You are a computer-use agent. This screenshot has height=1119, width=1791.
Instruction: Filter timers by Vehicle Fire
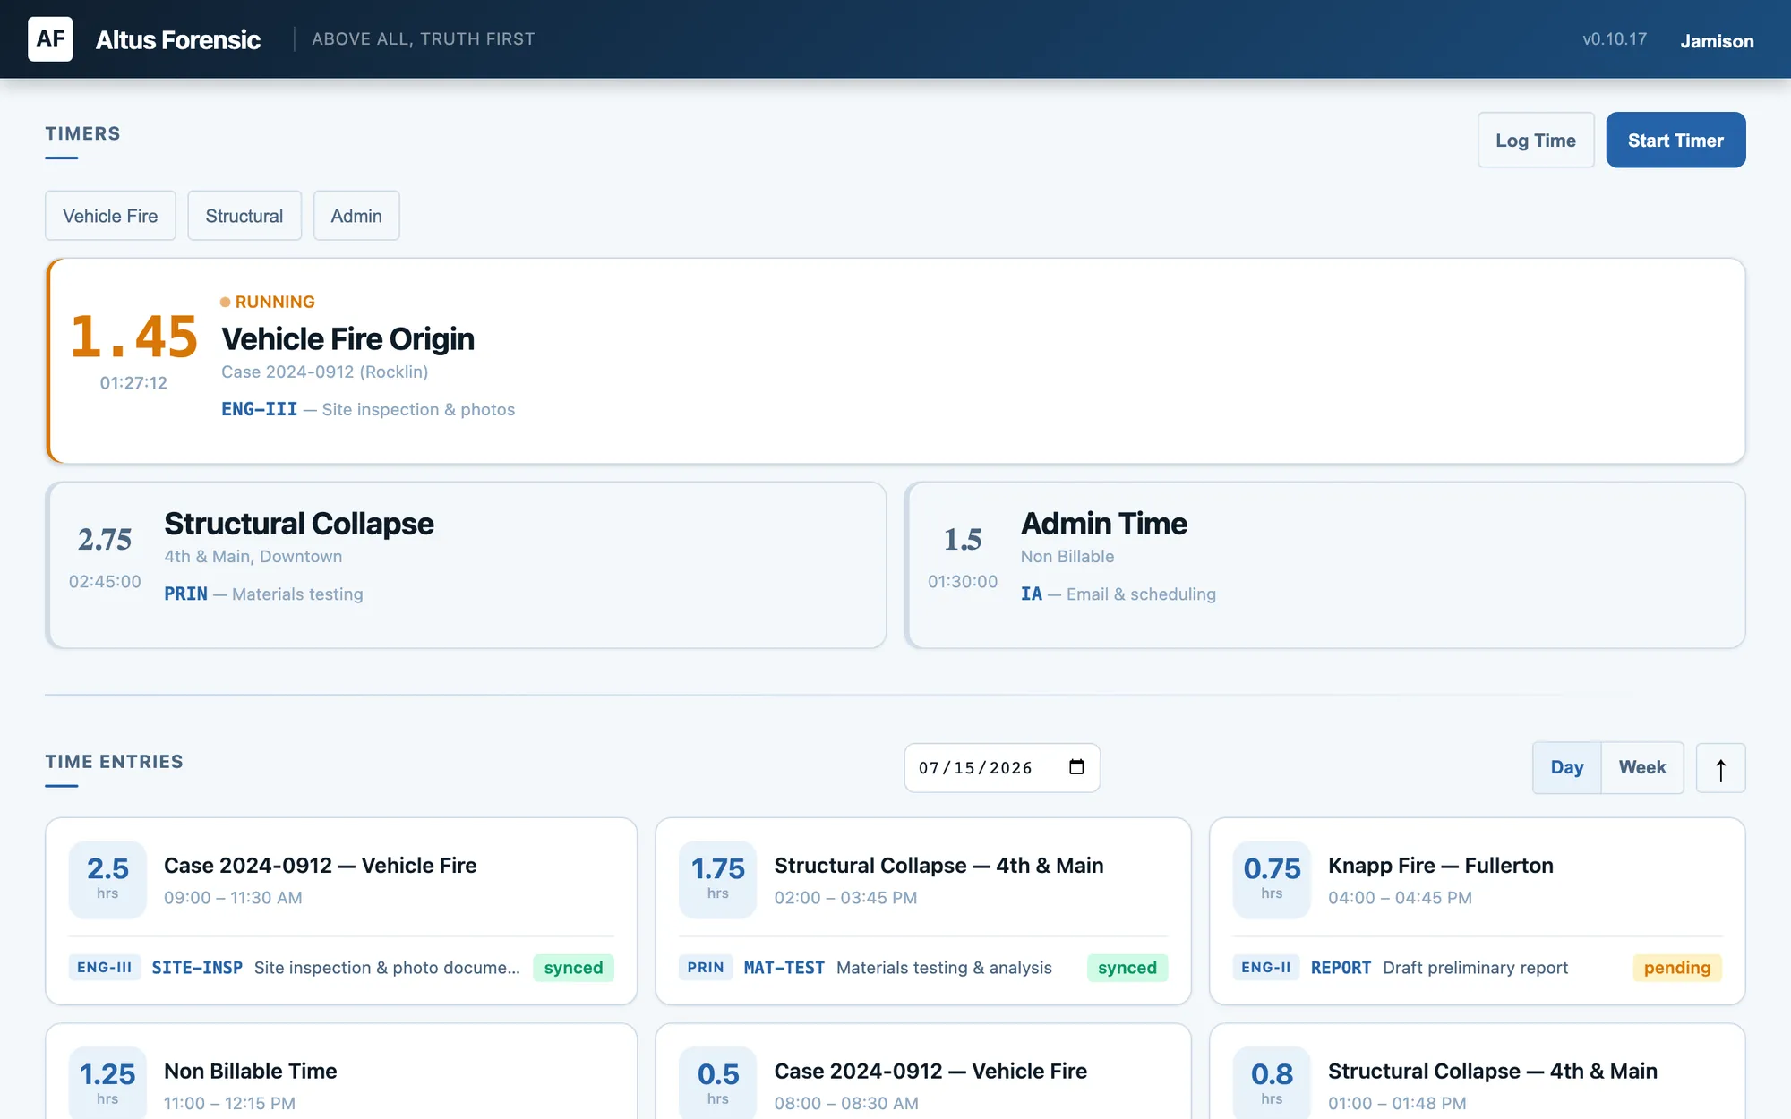pyautogui.click(x=110, y=216)
